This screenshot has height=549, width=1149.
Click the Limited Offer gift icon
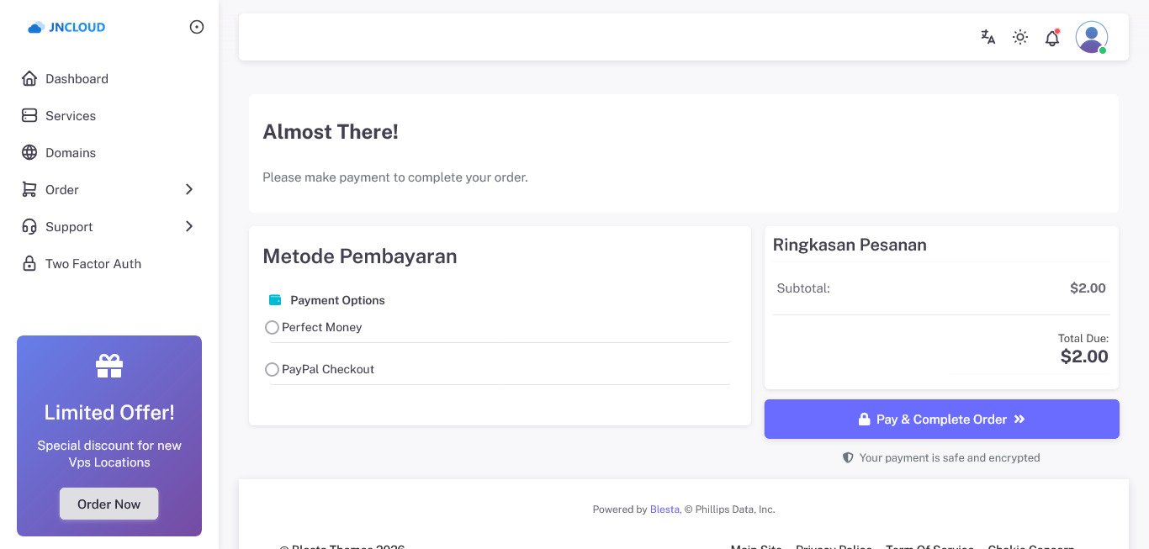click(109, 366)
